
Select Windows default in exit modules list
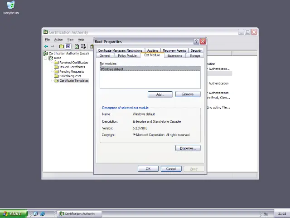tap(150, 69)
